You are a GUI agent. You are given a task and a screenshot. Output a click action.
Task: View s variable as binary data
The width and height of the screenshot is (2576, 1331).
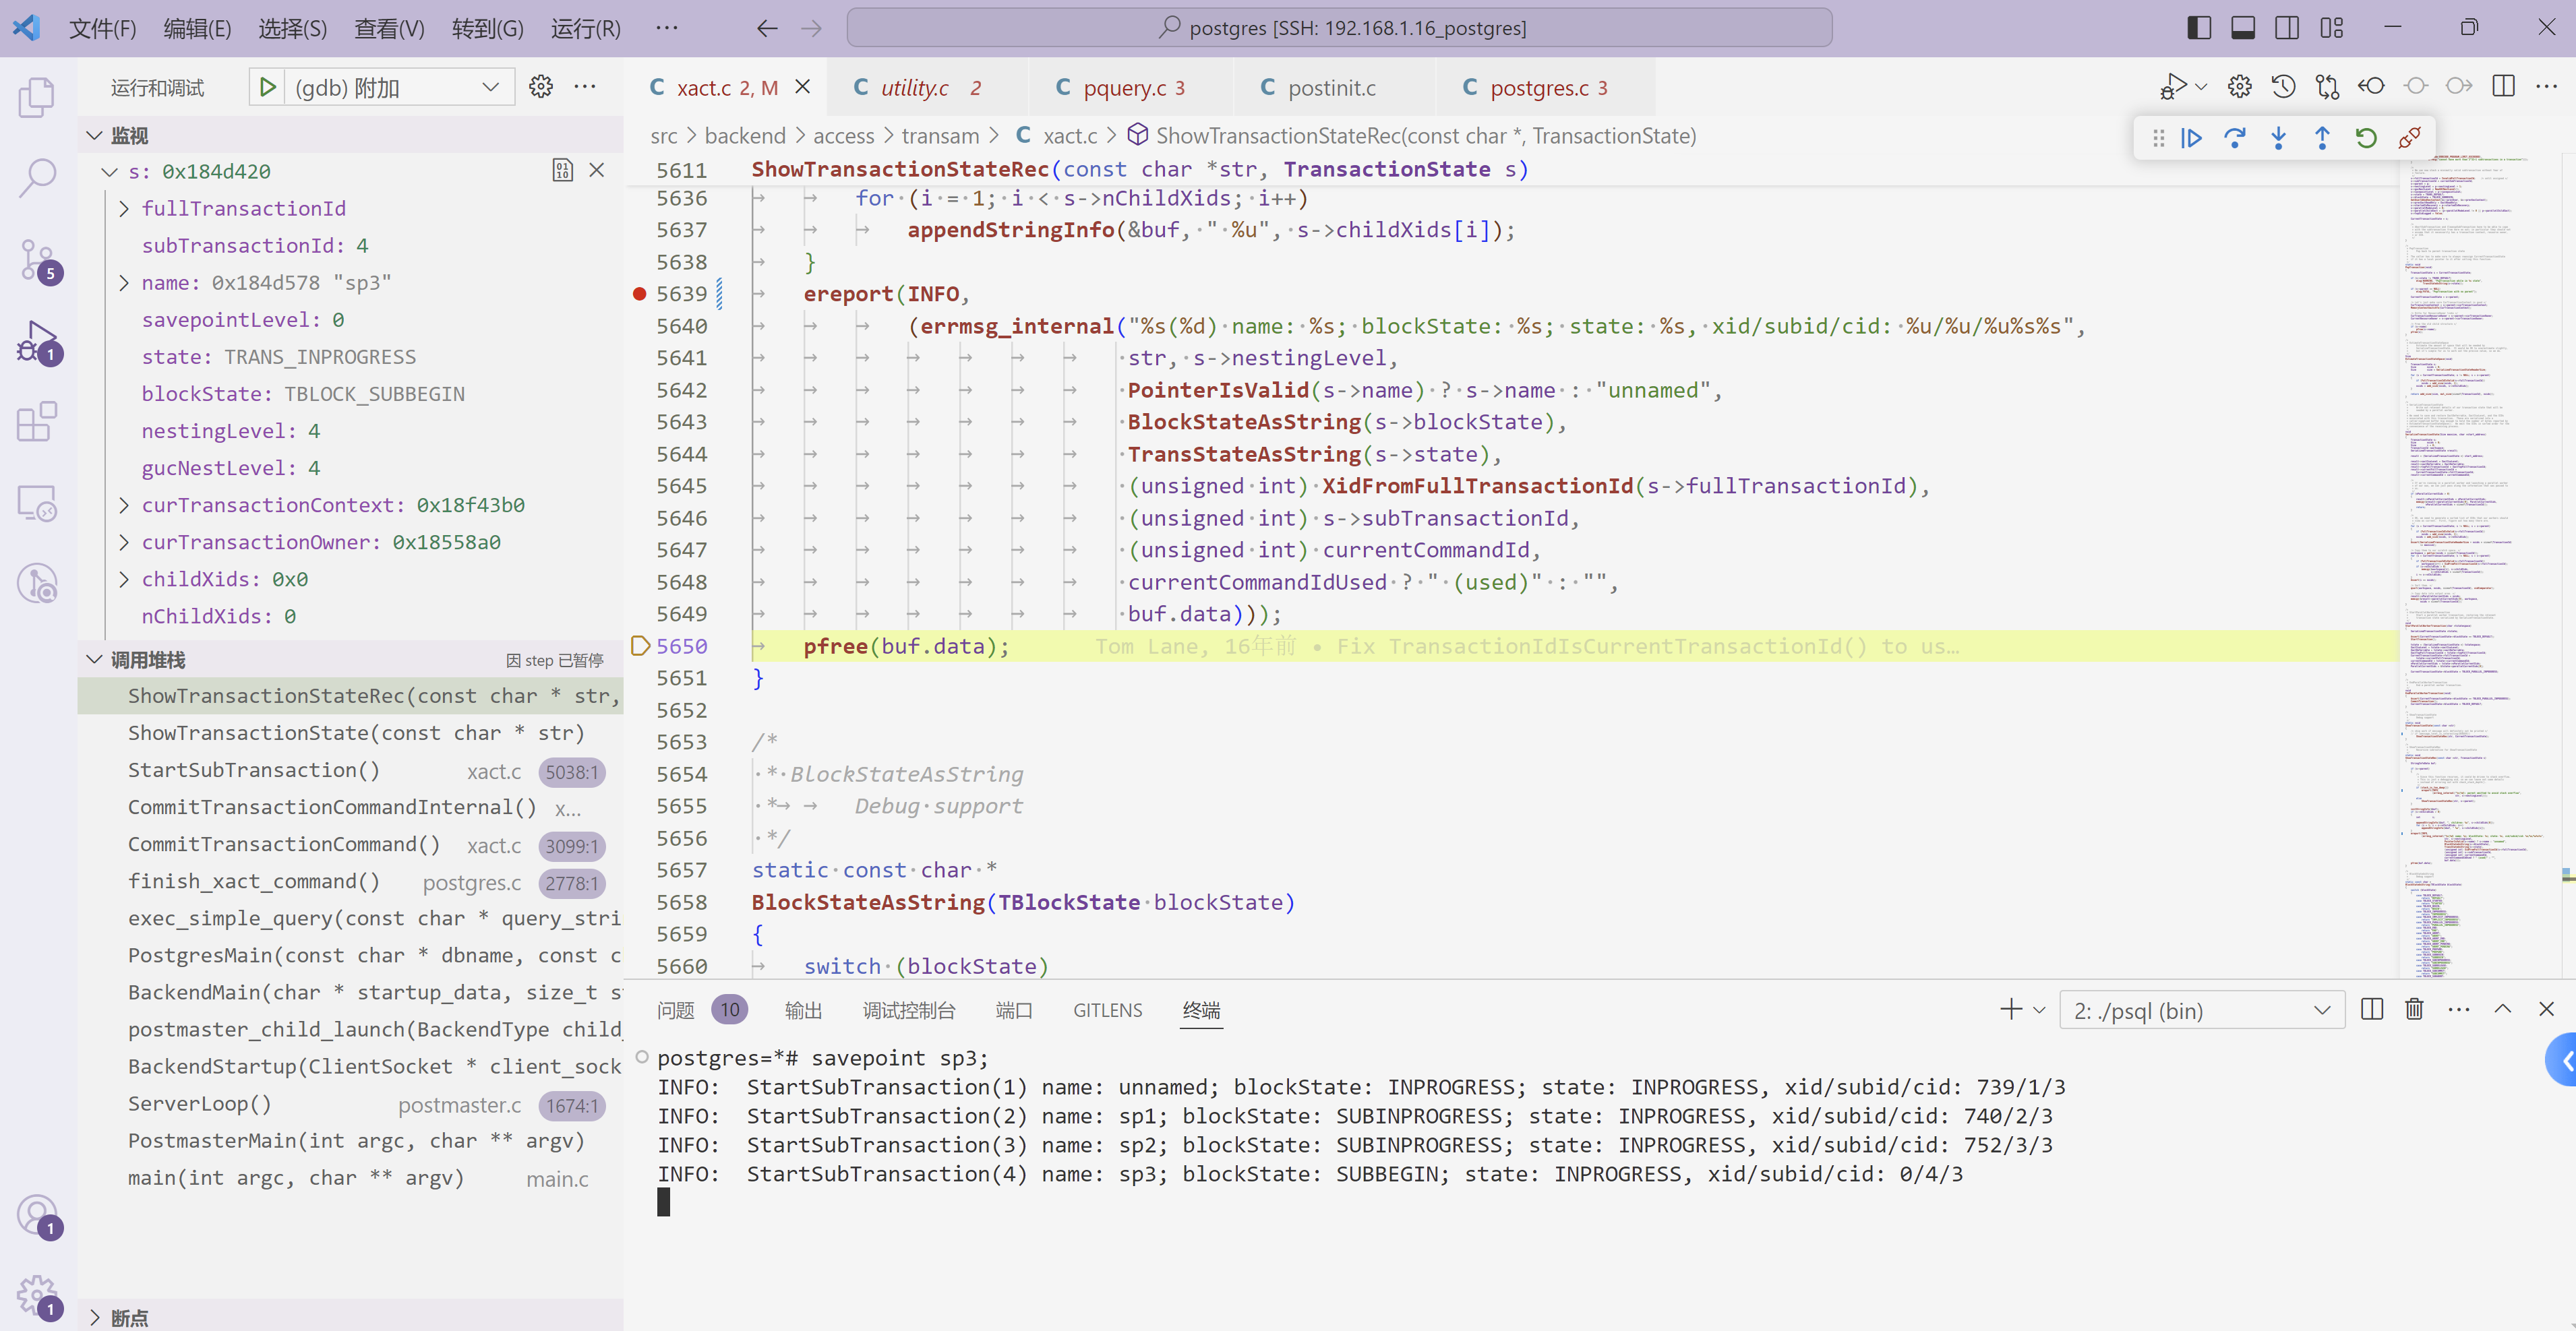point(563,171)
